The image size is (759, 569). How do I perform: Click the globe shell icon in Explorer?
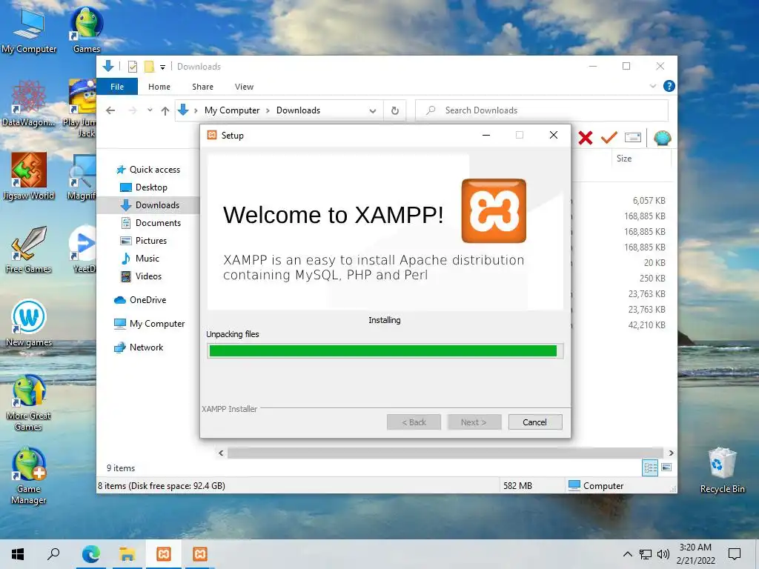[662, 138]
